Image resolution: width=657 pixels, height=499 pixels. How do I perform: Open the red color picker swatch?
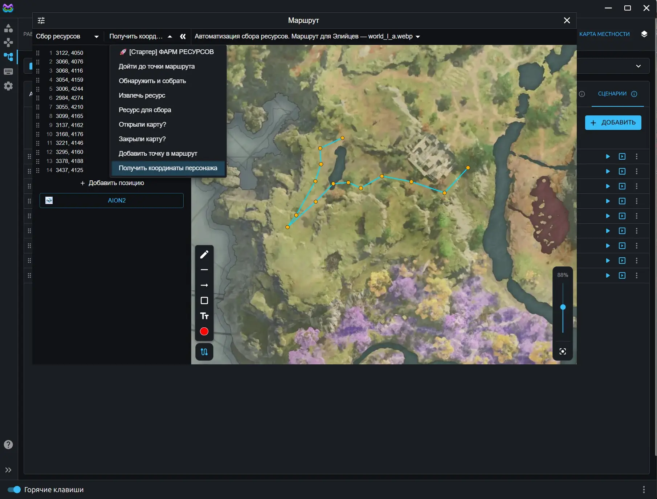[x=204, y=331]
